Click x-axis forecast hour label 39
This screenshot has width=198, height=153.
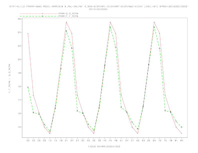[x=99, y=140]
